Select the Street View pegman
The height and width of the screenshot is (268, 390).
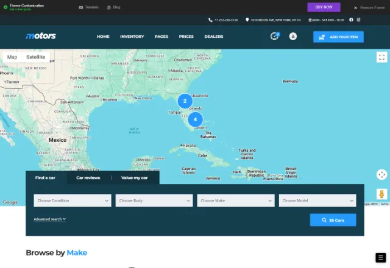(382, 194)
